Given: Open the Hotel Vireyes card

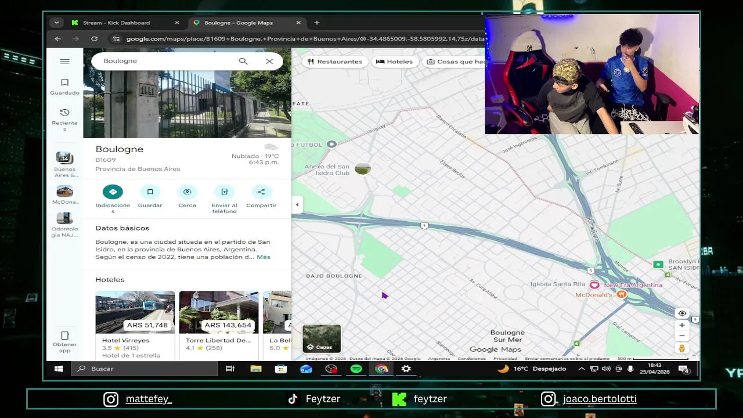Looking at the screenshot, I should [135, 325].
